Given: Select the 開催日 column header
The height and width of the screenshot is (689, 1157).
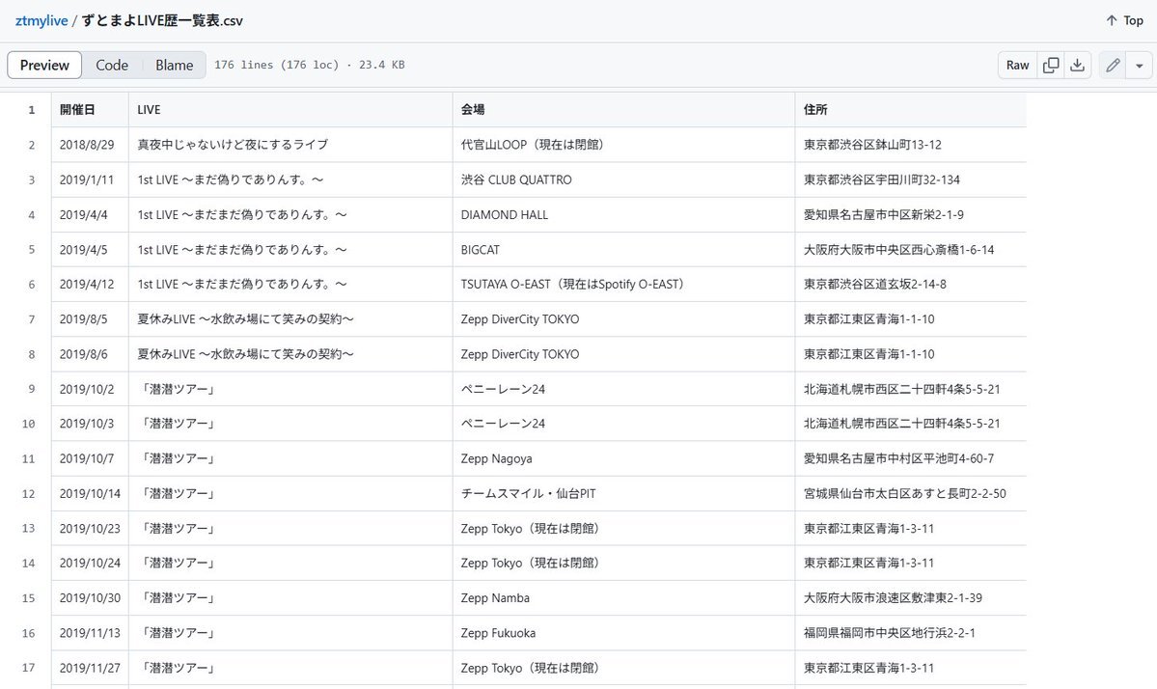Looking at the screenshot, I should click(x=90, y=109).
